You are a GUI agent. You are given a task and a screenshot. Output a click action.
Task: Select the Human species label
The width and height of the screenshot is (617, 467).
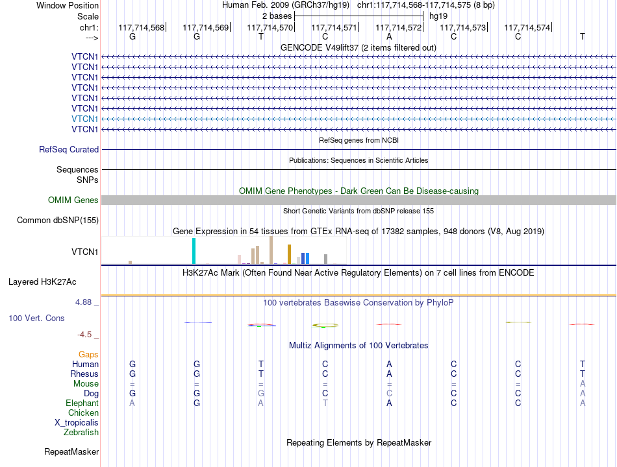tap(85, 364)
